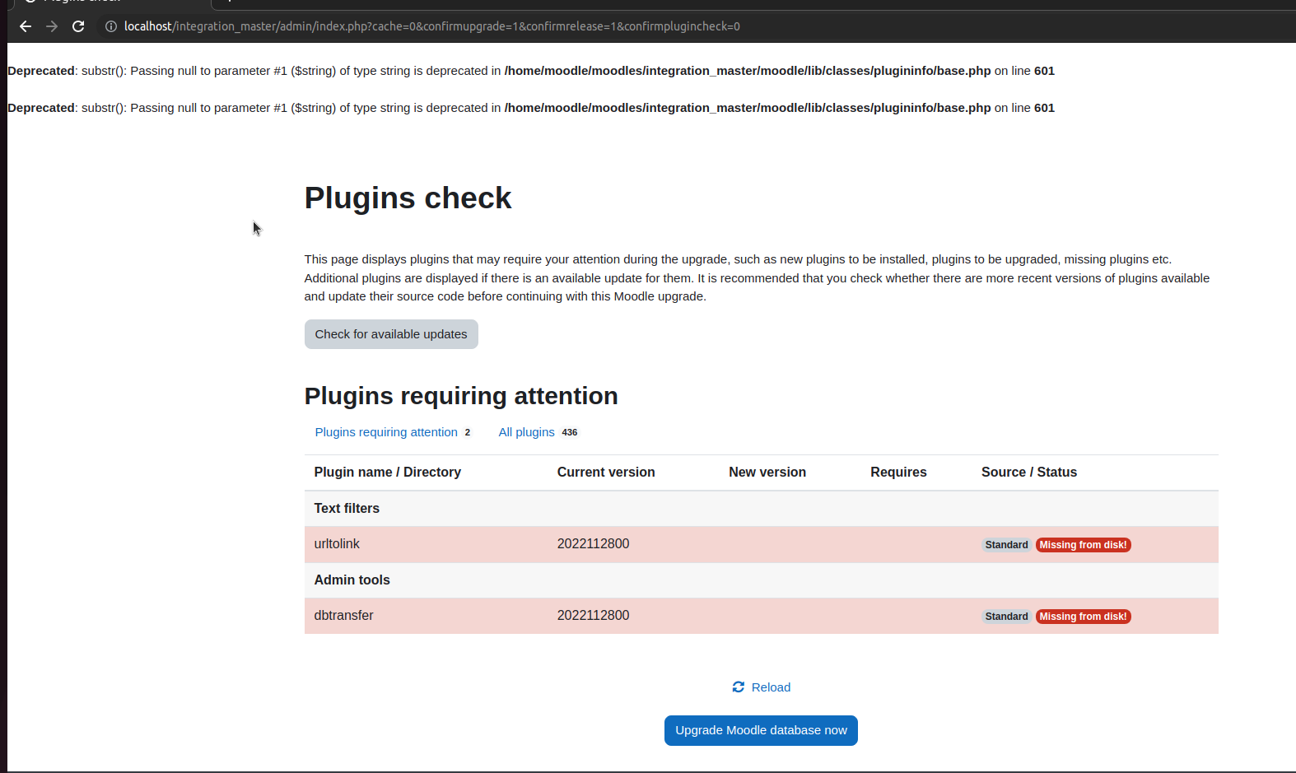This screenshot has width=1296, height=773.
Task: View site information icon in address bar
Action: click(111, 26)
